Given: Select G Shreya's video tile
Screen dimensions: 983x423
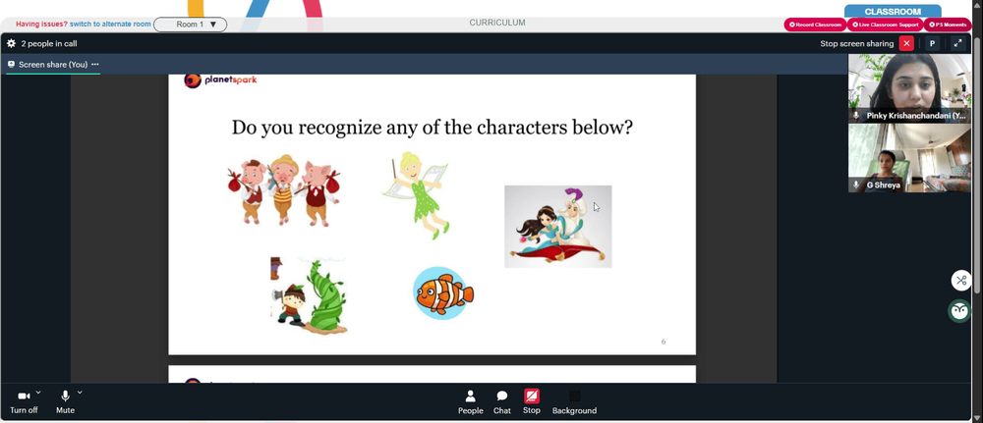Looking at the screenshot, I should click(x=909, y=158).
